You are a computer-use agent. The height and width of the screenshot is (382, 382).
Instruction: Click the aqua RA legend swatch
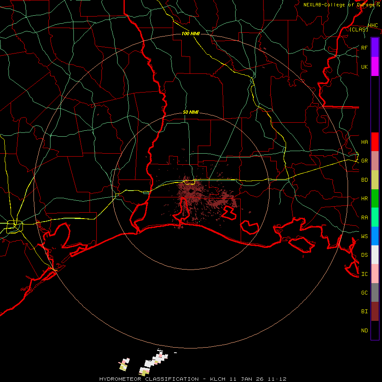[x=375, y=217]
